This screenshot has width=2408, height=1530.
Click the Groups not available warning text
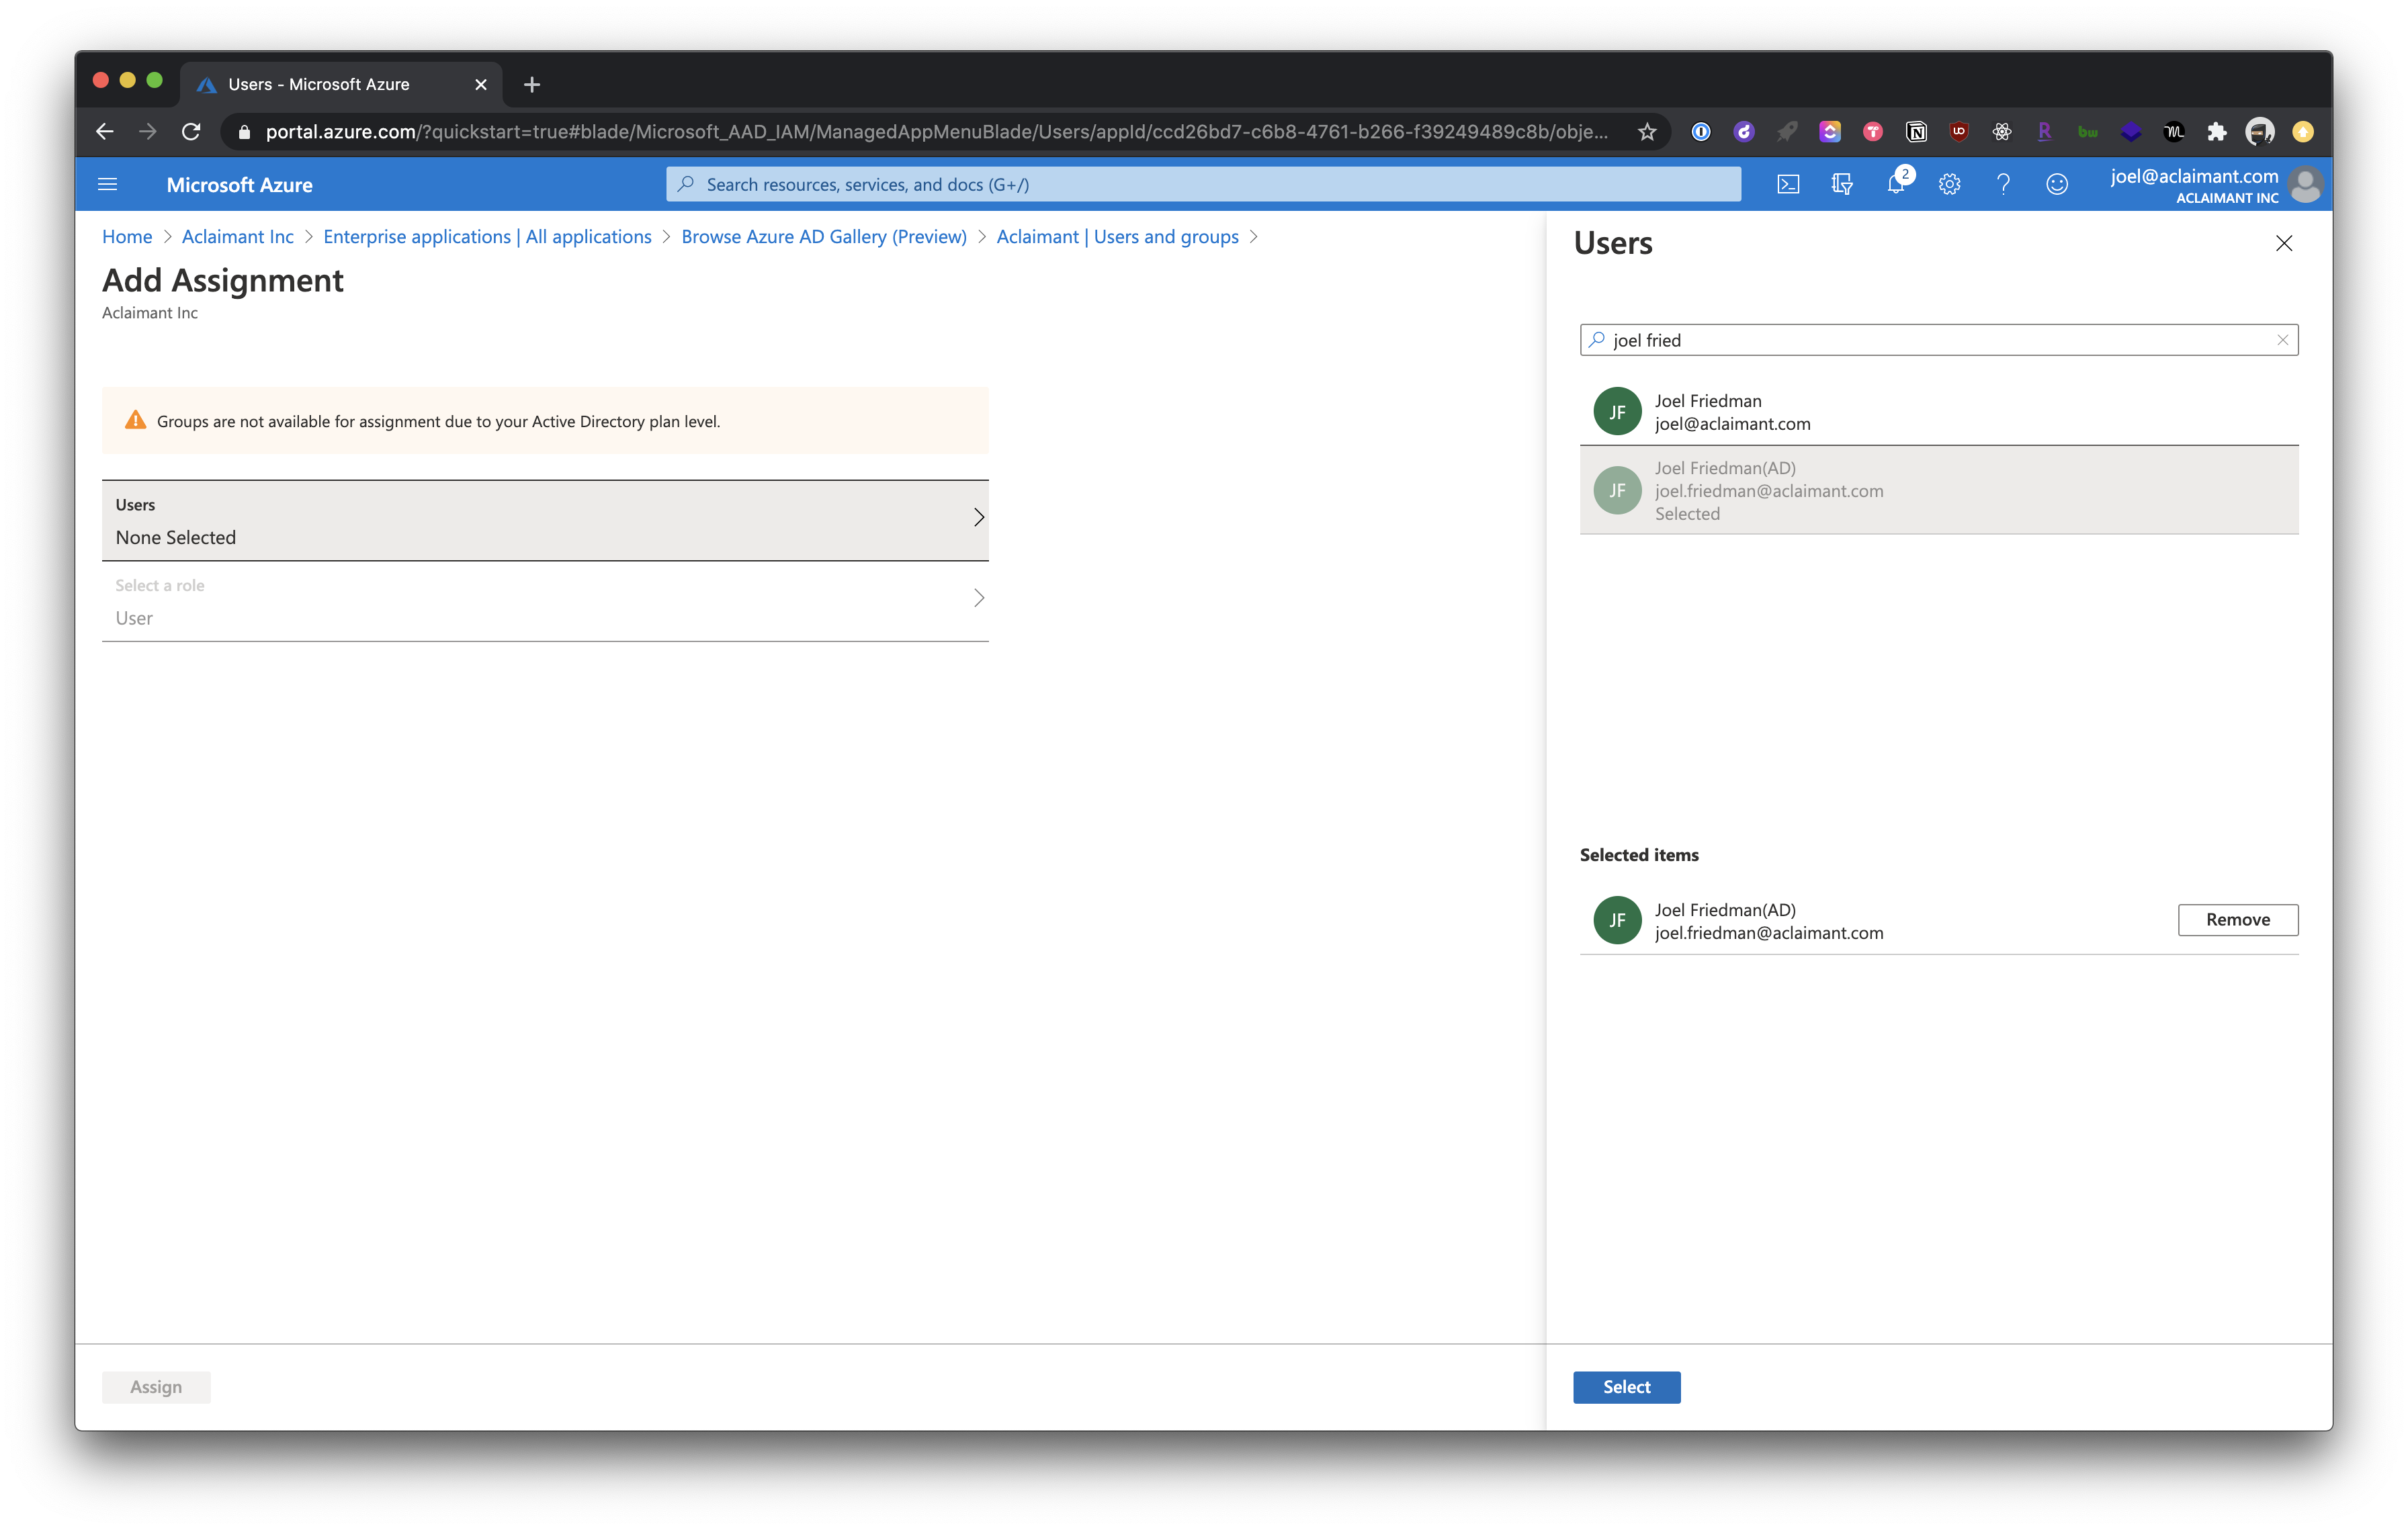pos(438,420)
